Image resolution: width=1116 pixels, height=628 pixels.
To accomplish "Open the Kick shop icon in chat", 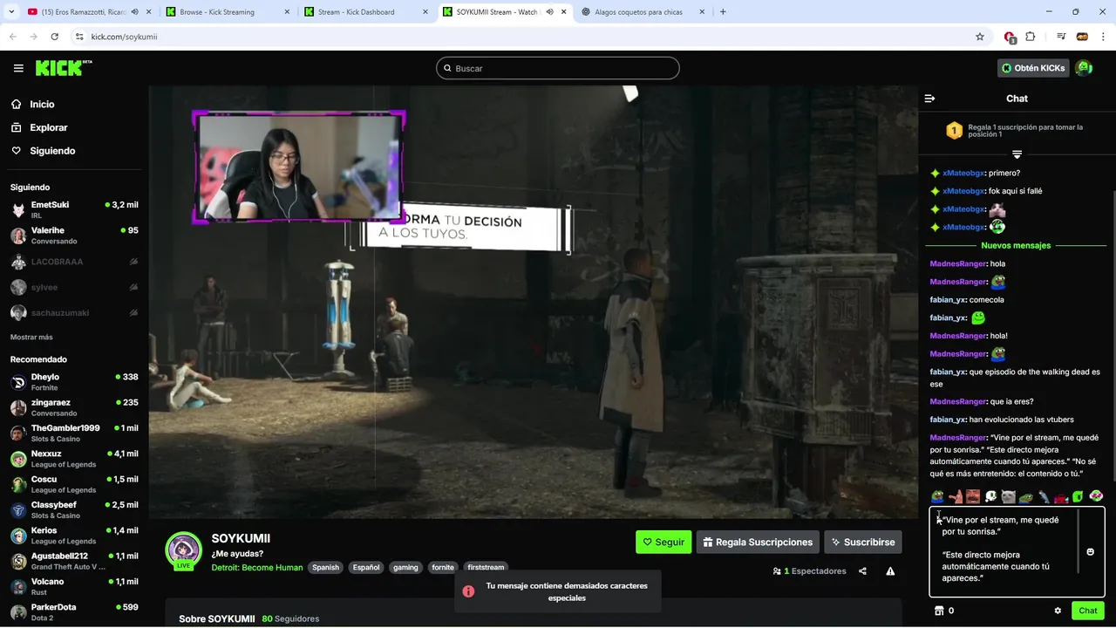I will click(x=939, y=611).
